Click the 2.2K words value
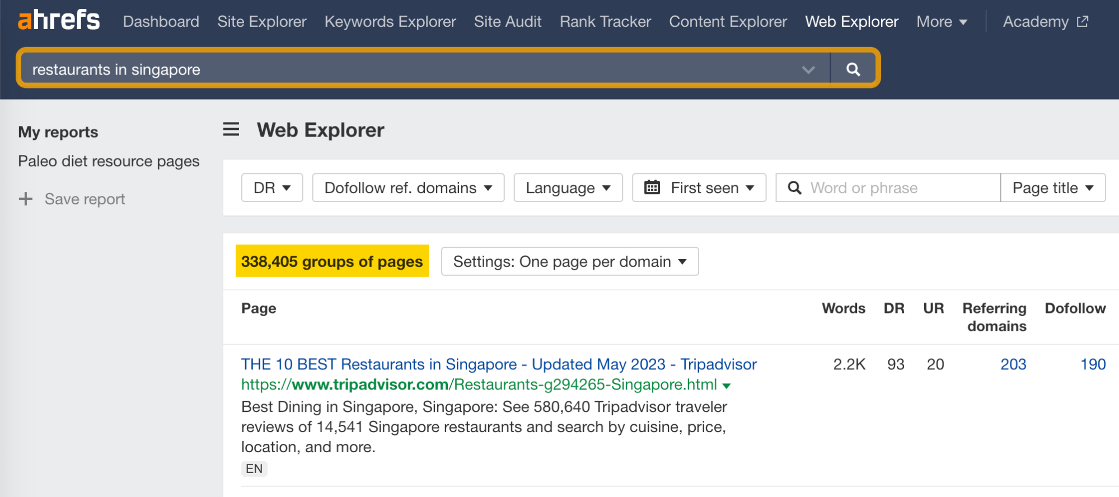This screenshot has height=497, width=1119. coord(849,364)
